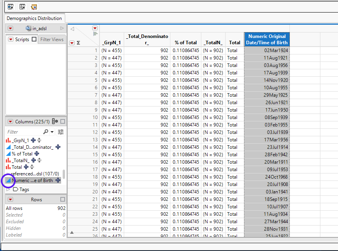Click the nominal icon beside _GrpN_1 column
Image resolution: width=338 pixels, height=251 pixels.
[x=8, y=140]
